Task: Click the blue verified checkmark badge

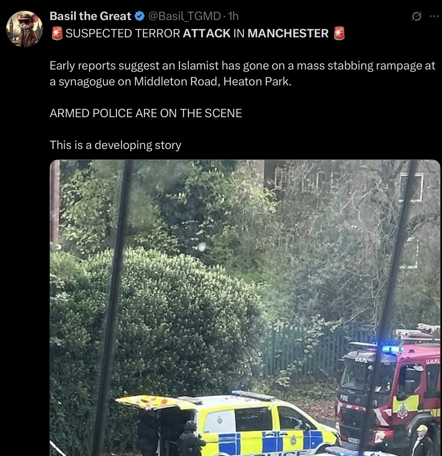Action: click(139, 16)
